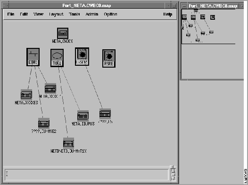Select the TOK1 token ring icon
This screenshot has height=185, width=248.
pyautogui.click(x=57, y=58)
